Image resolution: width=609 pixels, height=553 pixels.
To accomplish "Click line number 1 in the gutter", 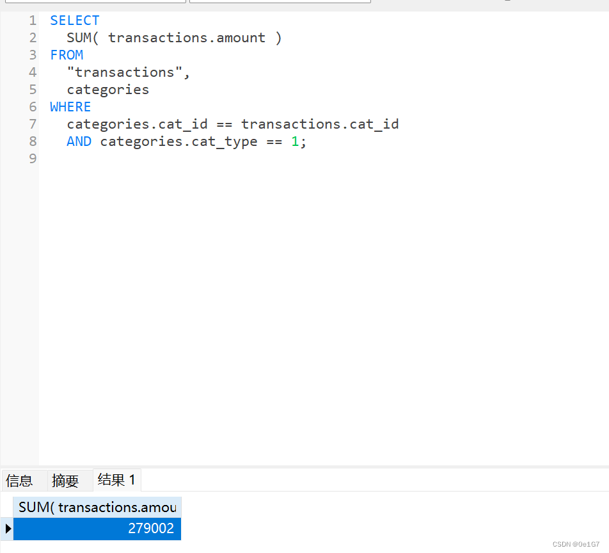I will tap(33, 20).
